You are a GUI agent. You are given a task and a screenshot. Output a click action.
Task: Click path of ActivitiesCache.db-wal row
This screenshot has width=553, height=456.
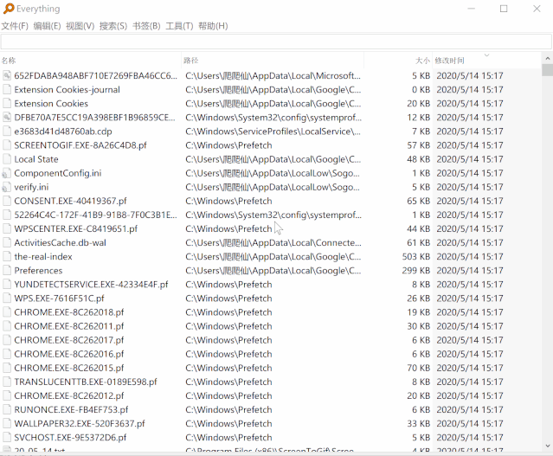(273, 242)
